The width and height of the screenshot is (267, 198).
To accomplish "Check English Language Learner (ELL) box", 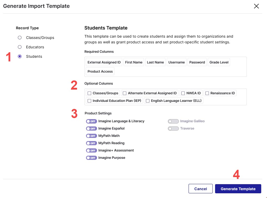I will (x=148, y=101).
